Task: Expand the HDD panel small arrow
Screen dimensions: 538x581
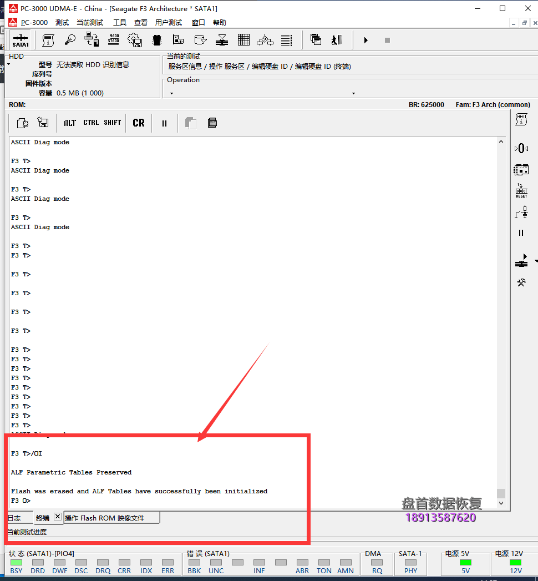Action: [8, 64]
